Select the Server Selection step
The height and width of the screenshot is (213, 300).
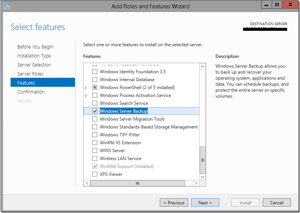34,65
